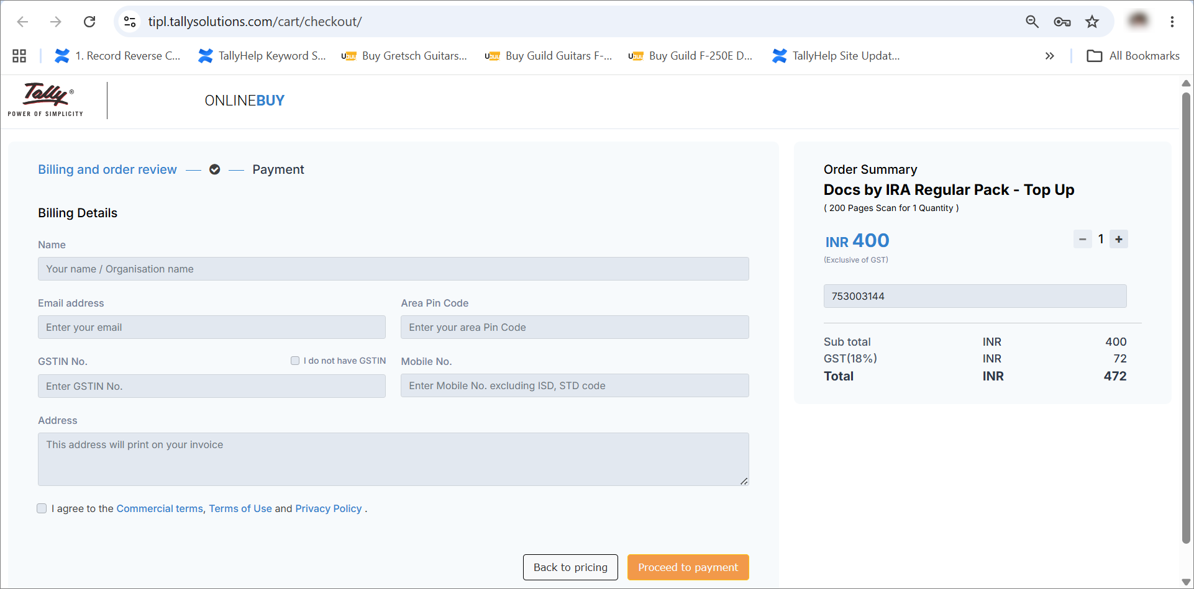Open Chrome three-dot menu
Image resolution: width=1194 pixels, height=589 pixels.
tap(1172, 22)
